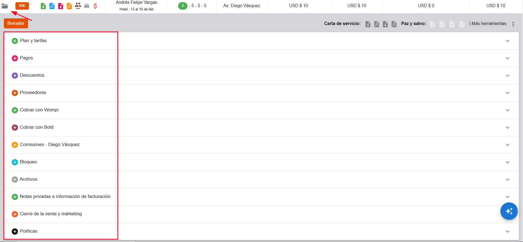Screen dimensions: 523x242
Task: Click the blue sparkle AI assistant button
Action: click(x=509, y=211)
